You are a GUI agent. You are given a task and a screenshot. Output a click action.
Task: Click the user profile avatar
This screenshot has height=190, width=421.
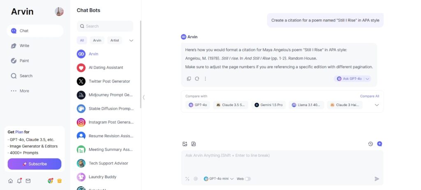point(59,11)
